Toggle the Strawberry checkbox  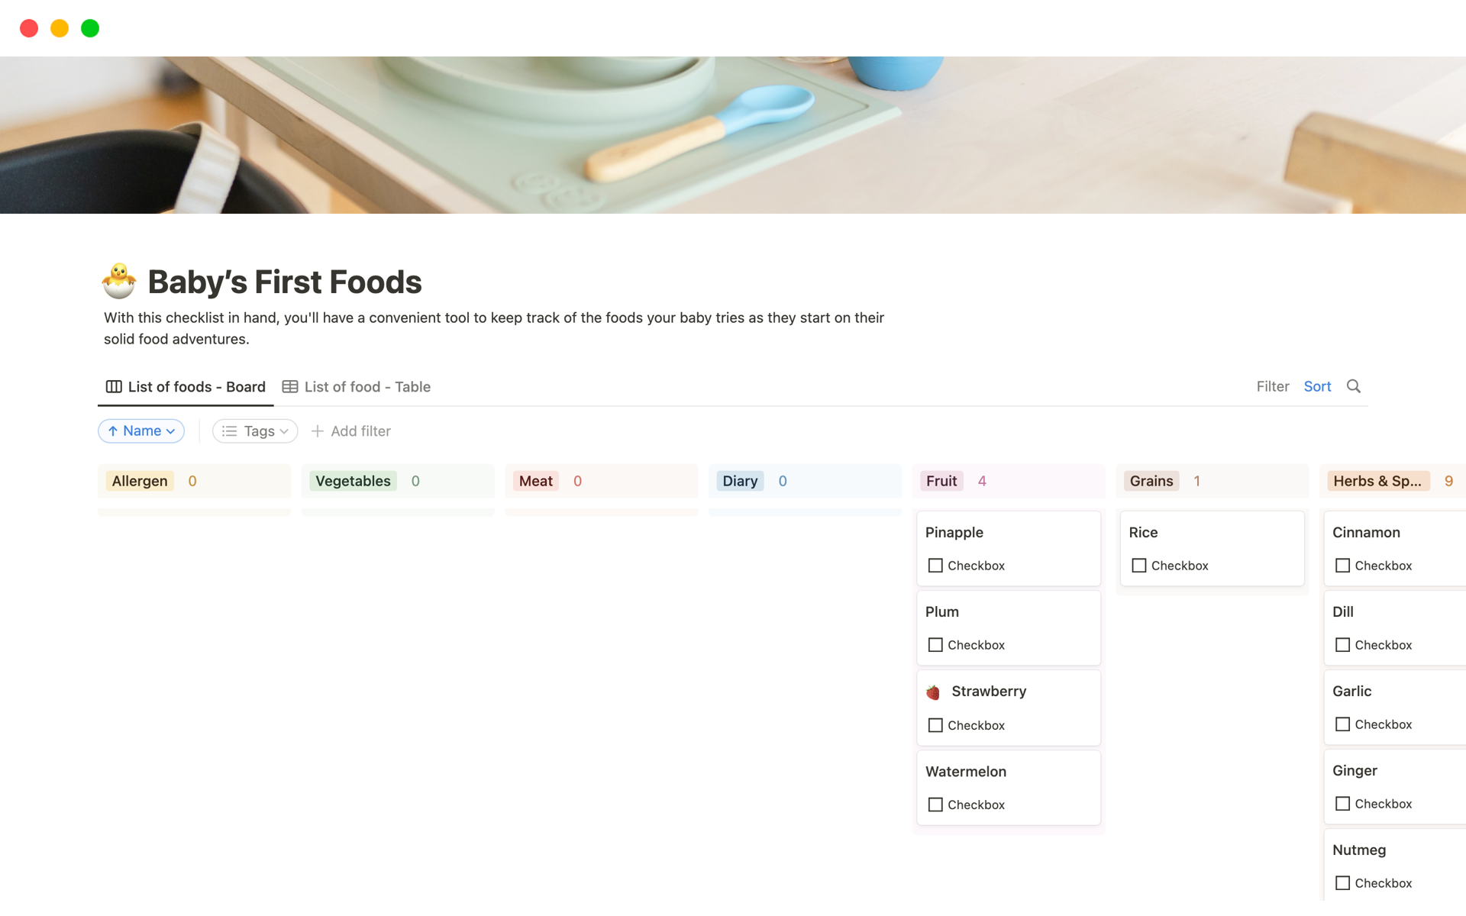click(x=934, y=725)
